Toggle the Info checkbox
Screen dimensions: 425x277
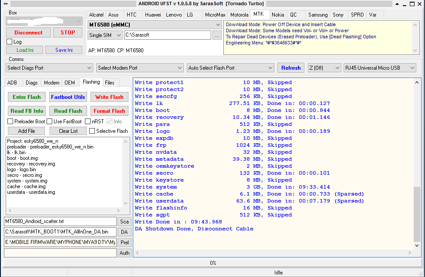pos(109,122)
